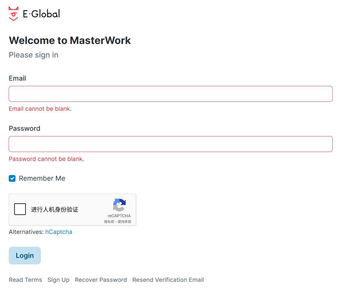
Task: Click the reCAPTCHA logo icon
Action: coord(119,205)
